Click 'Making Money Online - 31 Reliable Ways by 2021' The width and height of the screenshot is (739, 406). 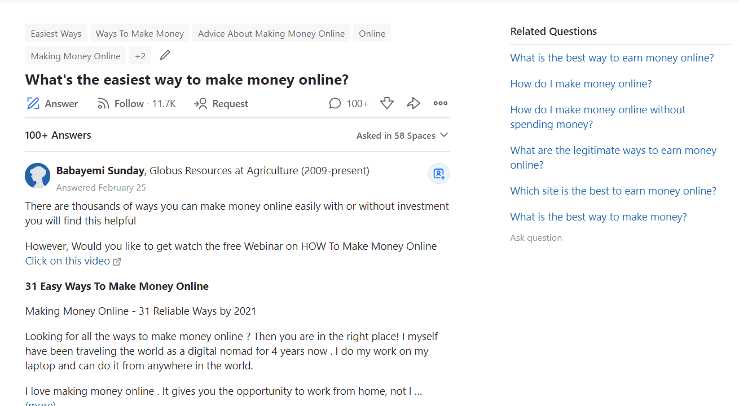tap(141, 311)
